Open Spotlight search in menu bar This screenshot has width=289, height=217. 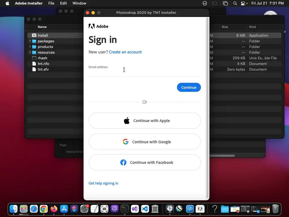point(235,3)
